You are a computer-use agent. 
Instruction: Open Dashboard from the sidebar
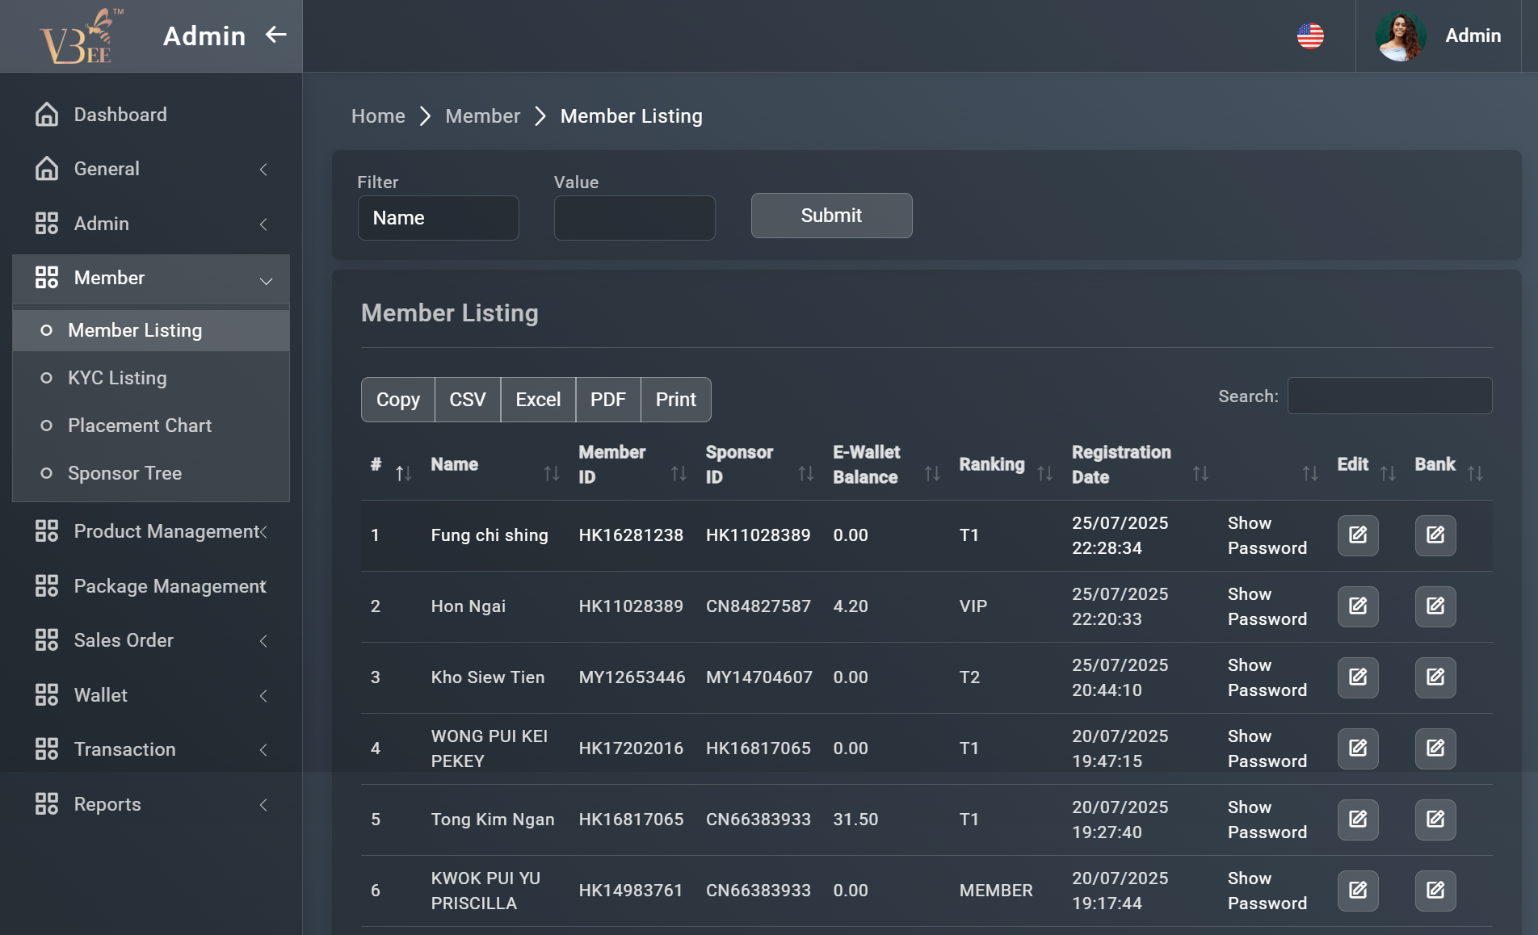click(120, 115)
